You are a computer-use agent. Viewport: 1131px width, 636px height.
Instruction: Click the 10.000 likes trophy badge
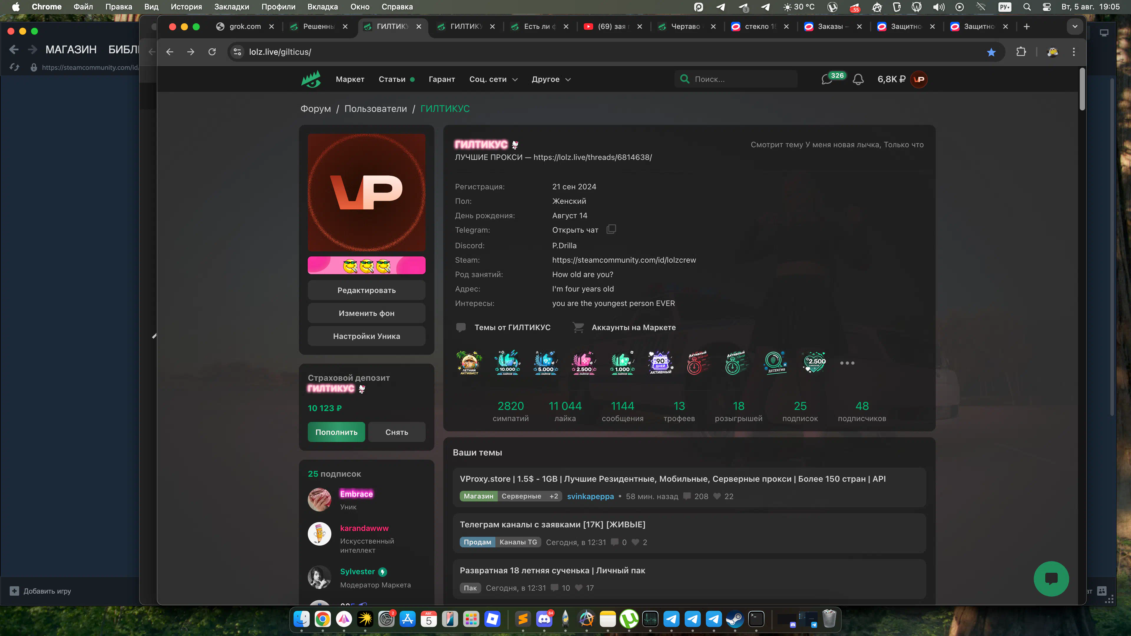(507, 362)
